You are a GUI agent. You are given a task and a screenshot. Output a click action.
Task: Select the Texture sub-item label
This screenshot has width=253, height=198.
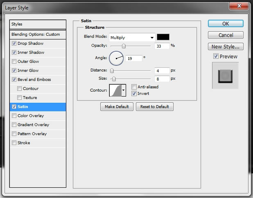[x=30, y=98]
